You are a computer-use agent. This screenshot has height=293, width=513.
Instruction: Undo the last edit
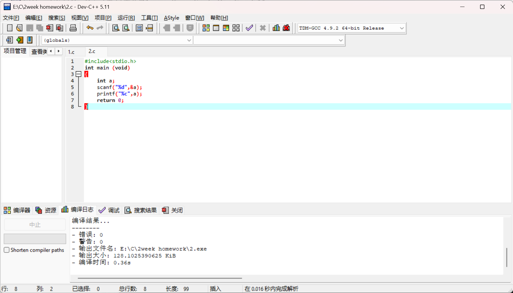pyautogui.click(x=90, y=28)
